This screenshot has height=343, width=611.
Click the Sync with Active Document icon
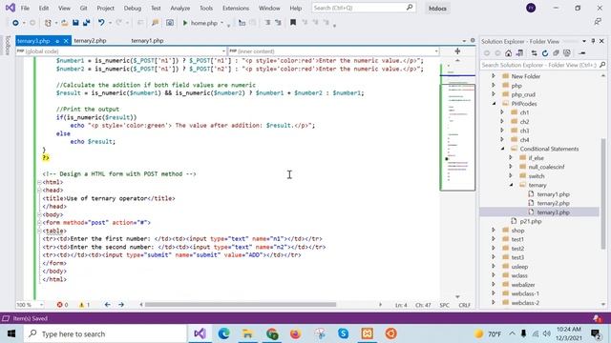[535, 53]
